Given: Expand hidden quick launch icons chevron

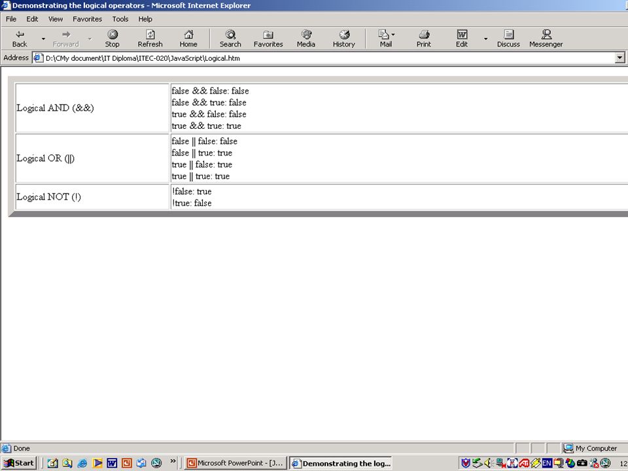Looking at the screenshot, I should (x=173, y=461).
